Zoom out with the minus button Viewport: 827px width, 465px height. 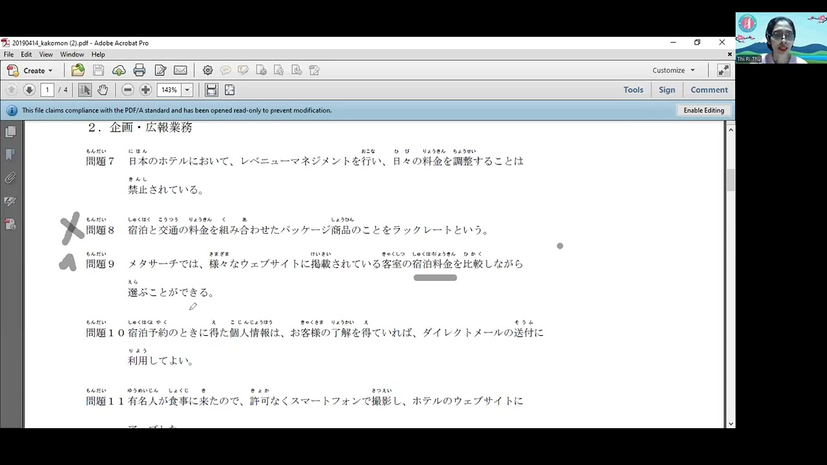pyautogui.click(x=128, y=90)
